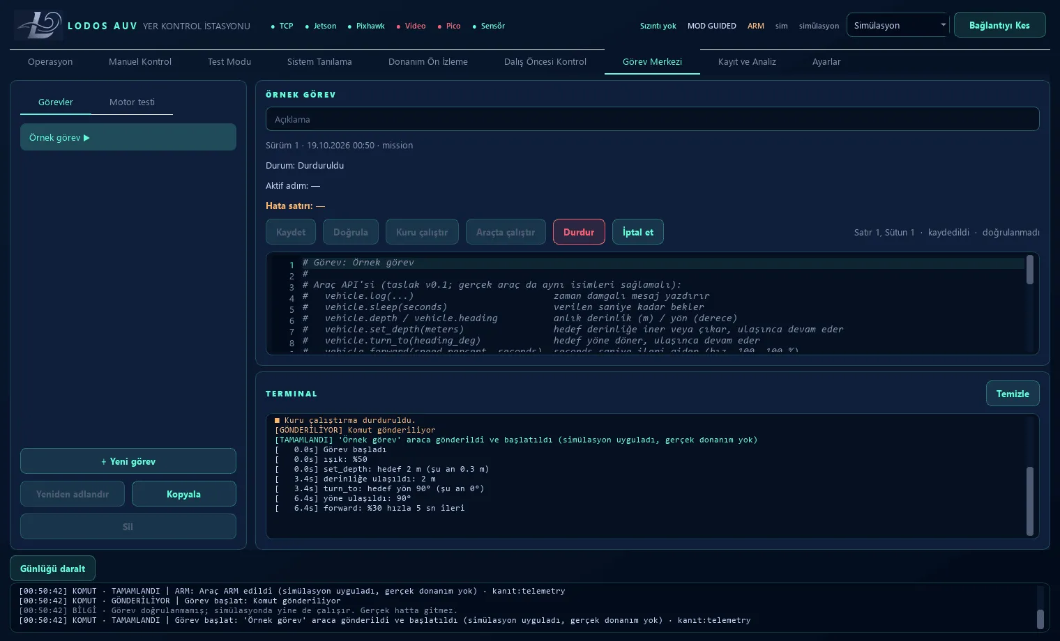
Task: Click the TCP connection status indicator
Action: tap(282, 26)
